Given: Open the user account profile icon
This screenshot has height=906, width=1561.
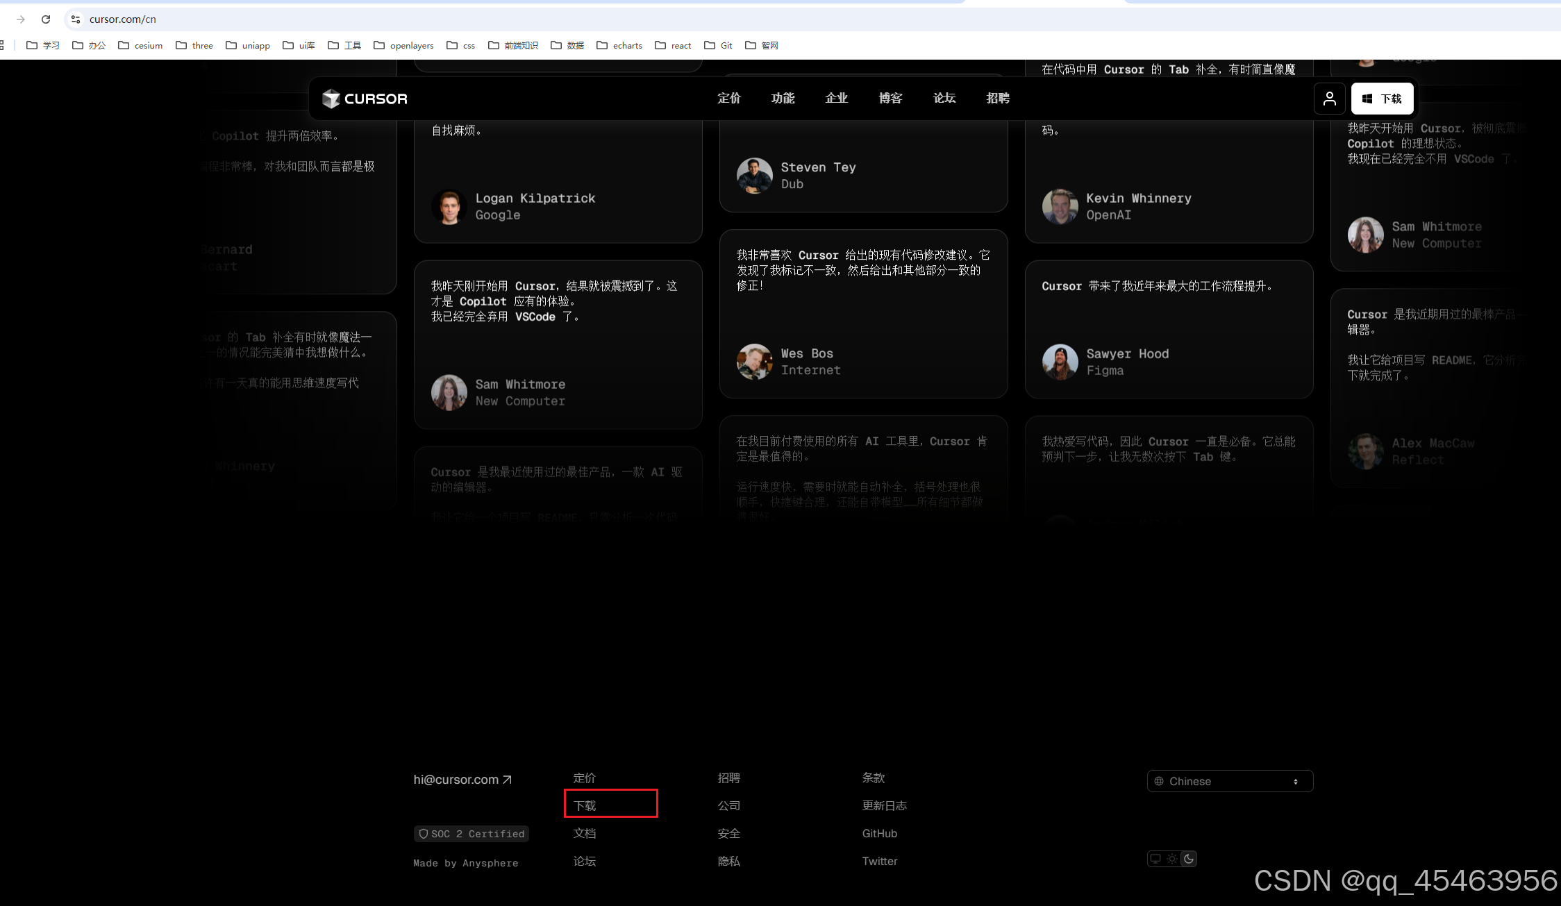Looking at the screenshot, I should [x=1329, y=99].
